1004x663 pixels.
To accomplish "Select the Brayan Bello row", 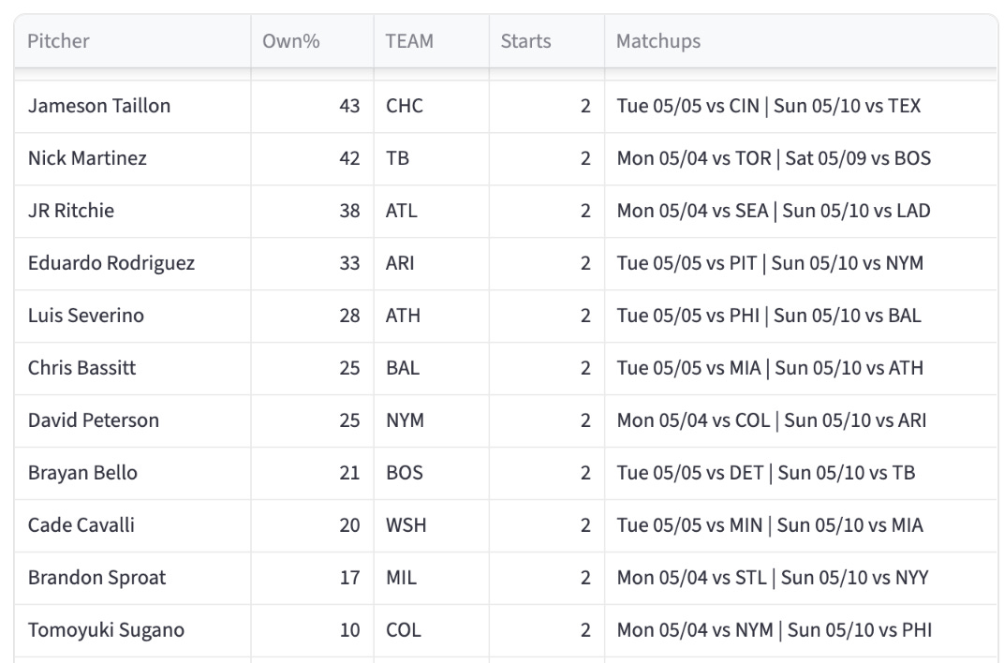I will 506,474.
